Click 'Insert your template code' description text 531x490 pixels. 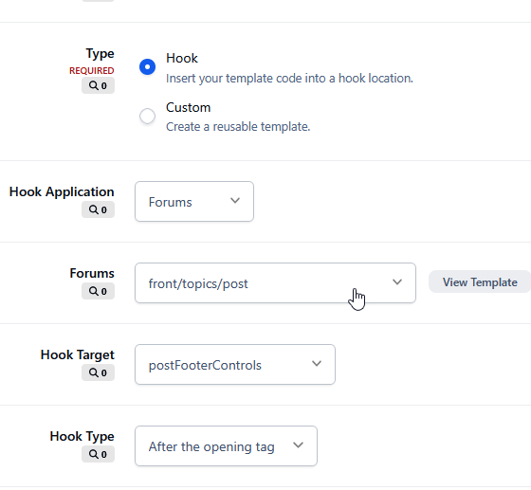click(289, 78)
